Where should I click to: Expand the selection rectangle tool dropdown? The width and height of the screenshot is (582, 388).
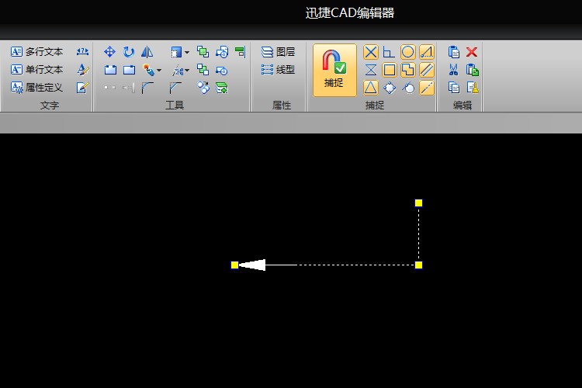187,52
